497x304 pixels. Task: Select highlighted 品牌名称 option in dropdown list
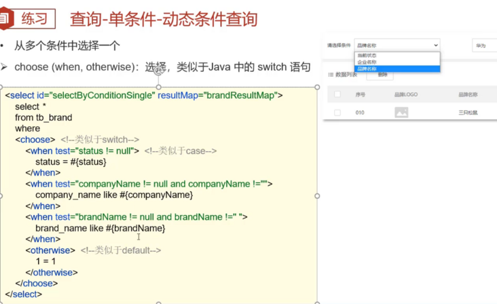(x=397, y=69)
